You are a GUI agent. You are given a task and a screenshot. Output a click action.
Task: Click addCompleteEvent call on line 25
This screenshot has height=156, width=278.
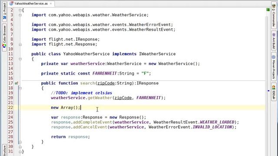tap(93, 122)
